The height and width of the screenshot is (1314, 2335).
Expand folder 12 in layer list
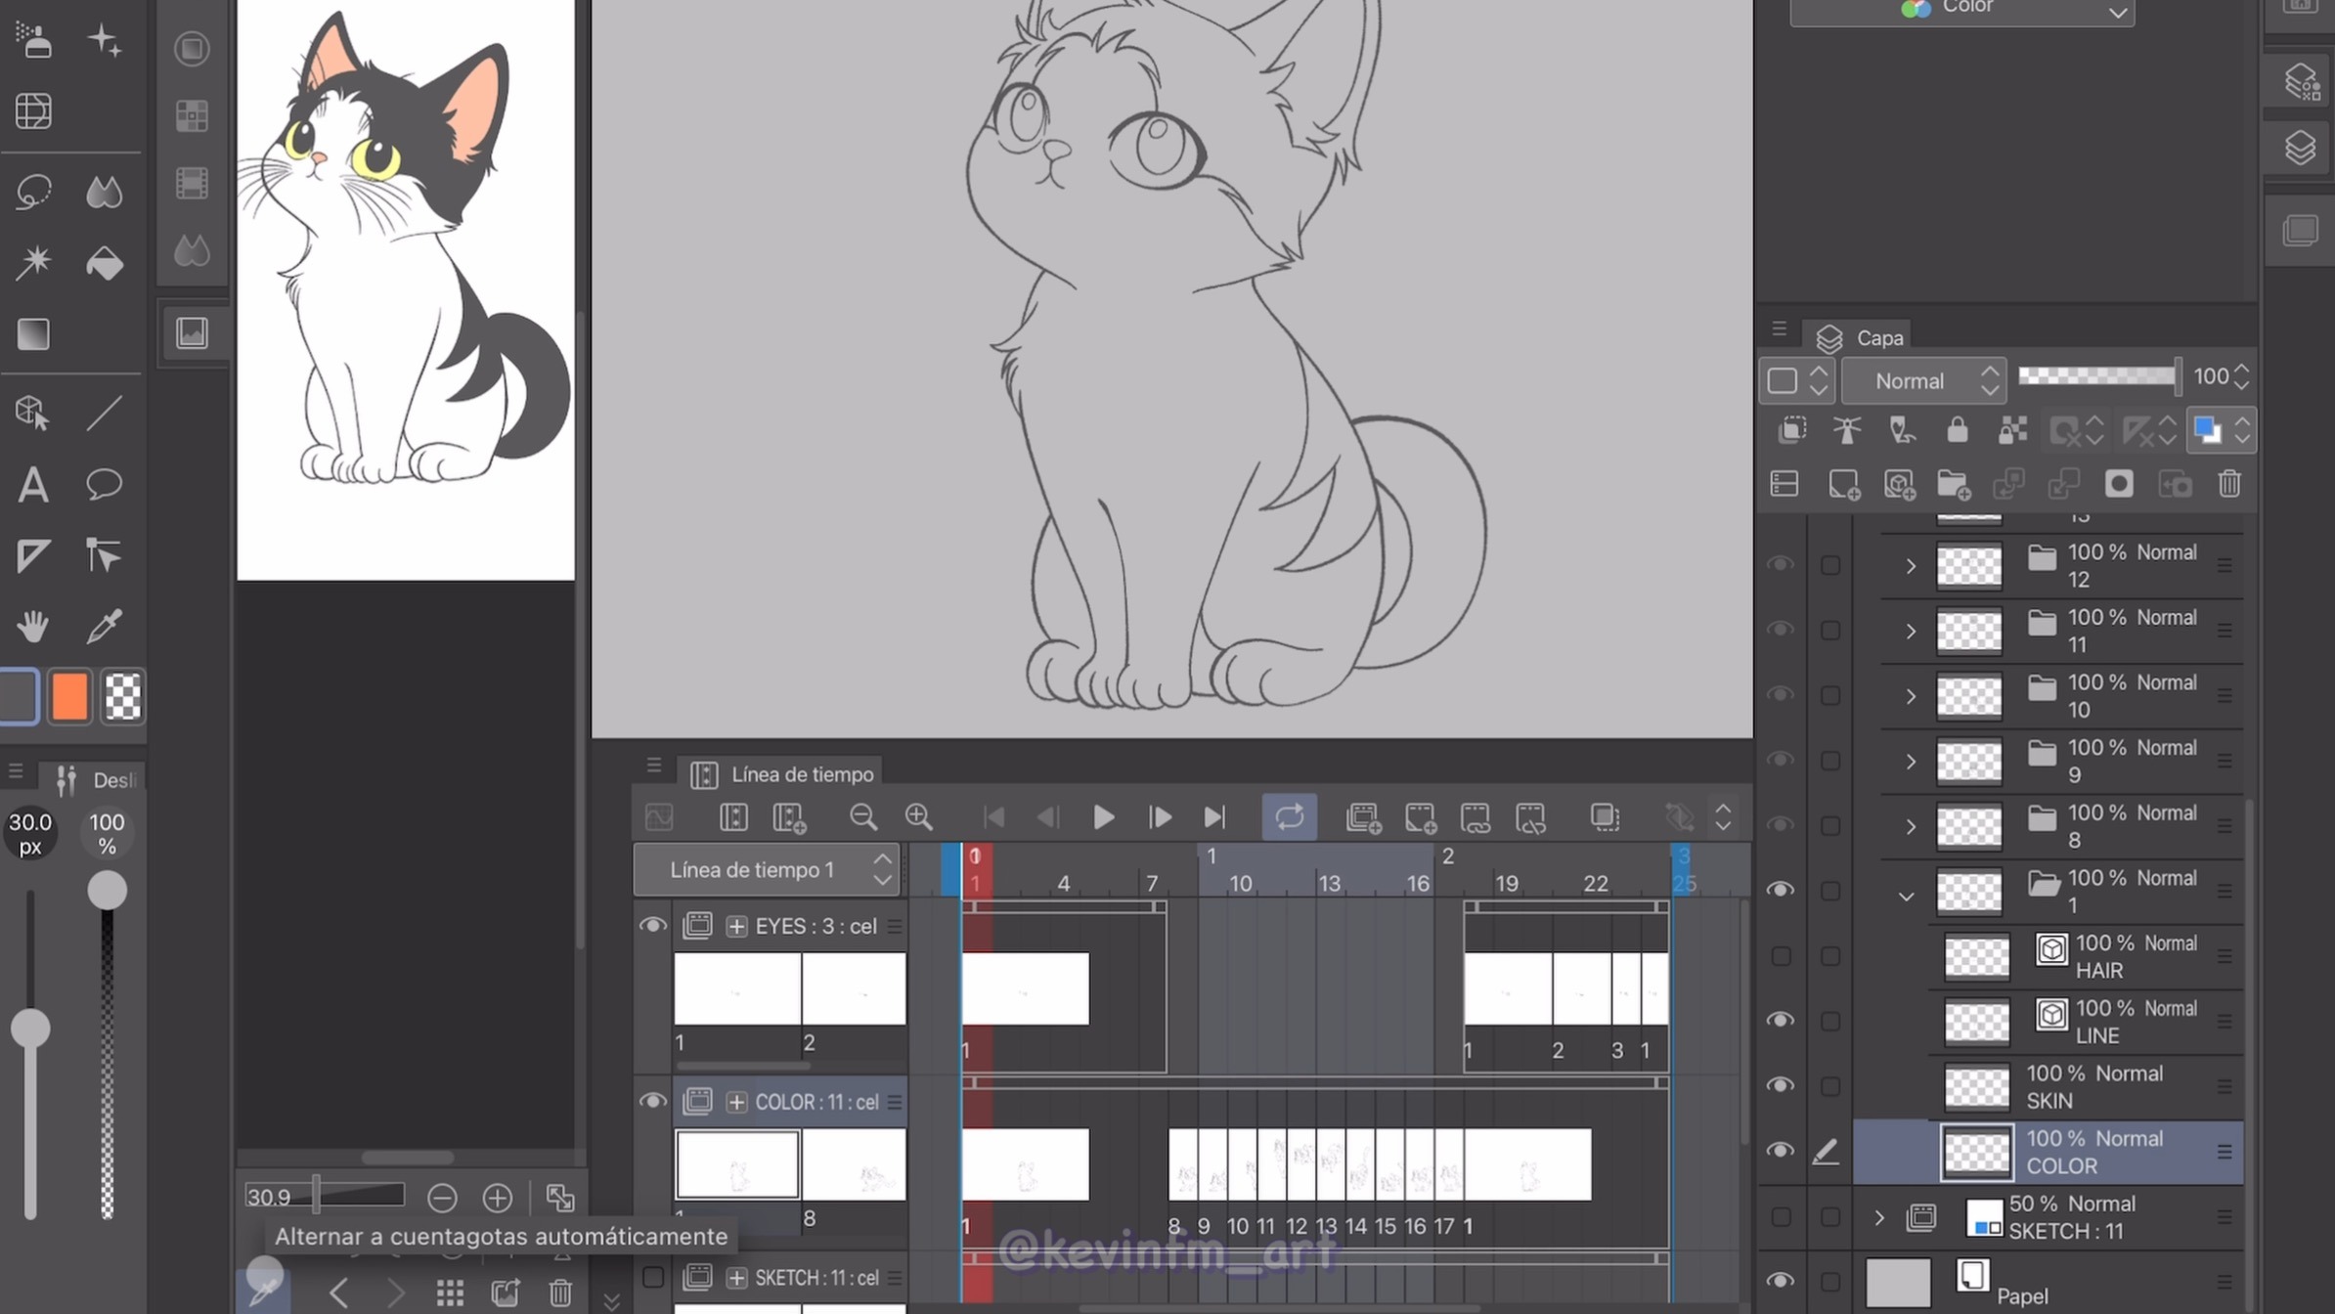pos(1910,566)
